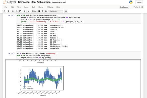This screenshot has height=98, width=147.
Task: Click output line DL-S228
Action: [37, 29]
